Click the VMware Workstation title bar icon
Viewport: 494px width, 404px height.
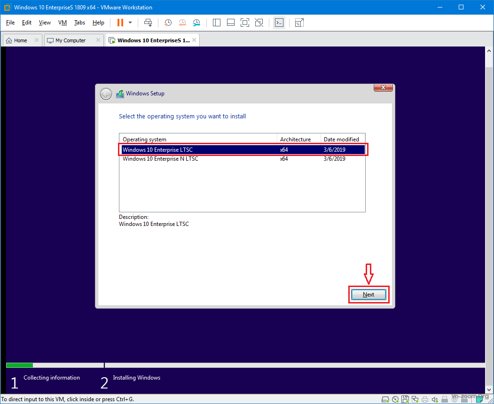click(7, 7)
